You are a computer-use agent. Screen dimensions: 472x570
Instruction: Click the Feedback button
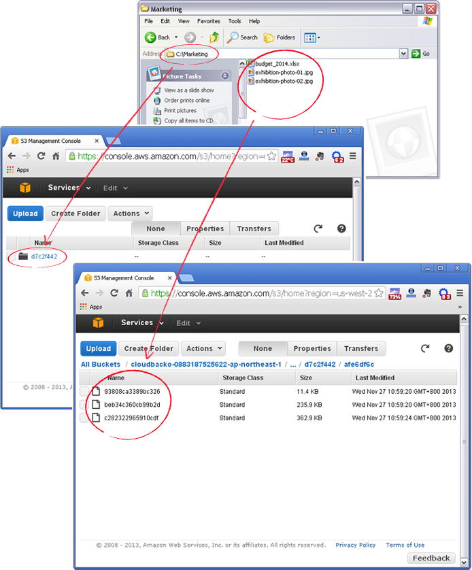(x=431, y=558)
